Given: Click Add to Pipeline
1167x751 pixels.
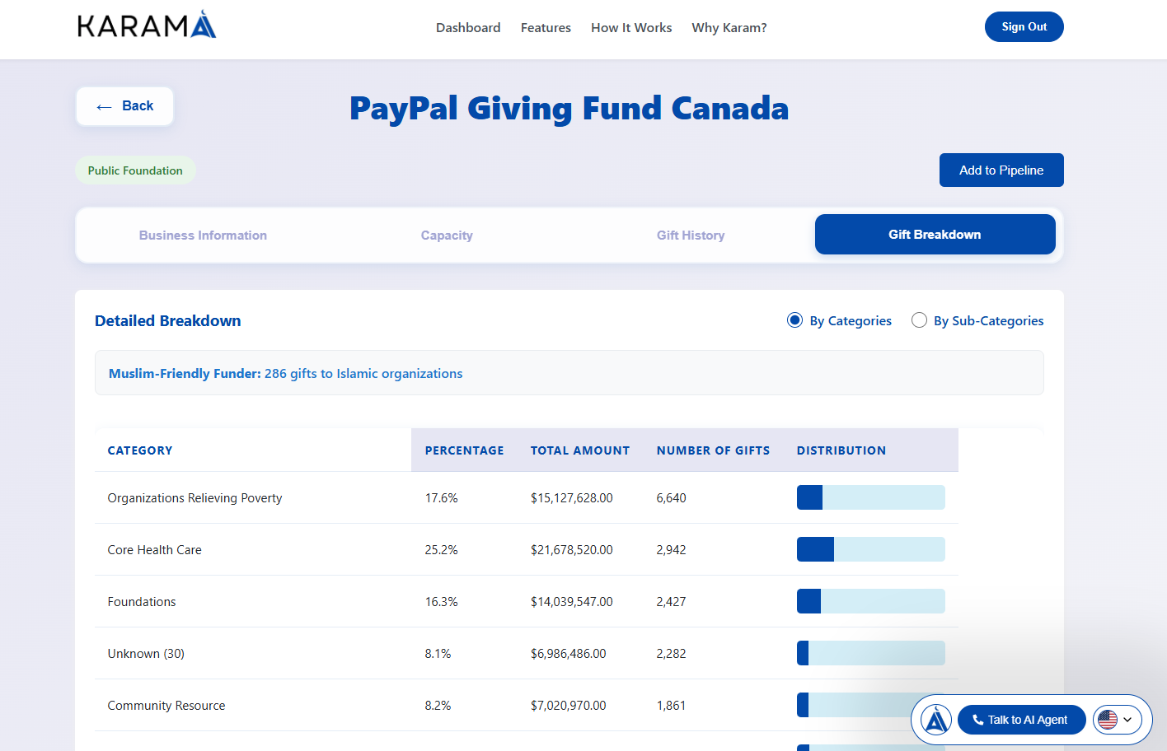Looking at the screenshot, I should point(1001,170).
